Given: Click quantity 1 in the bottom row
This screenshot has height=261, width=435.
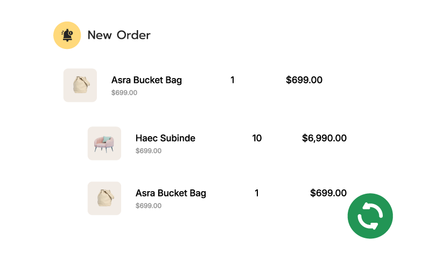Looking at the screenshot, I should pyautogui.click(x=257, y=193).
